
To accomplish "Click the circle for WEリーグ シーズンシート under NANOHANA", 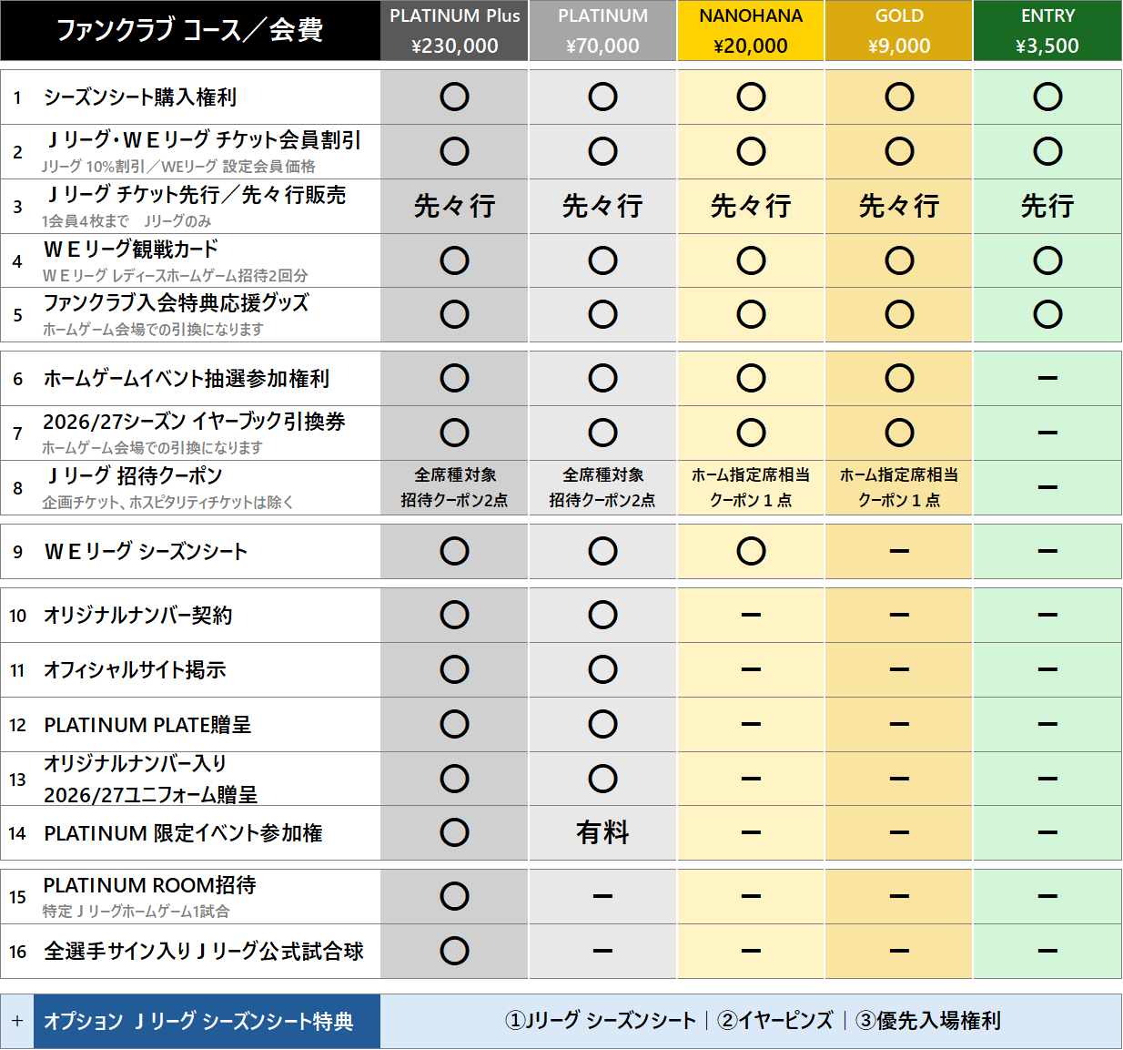I will (751, 551).
